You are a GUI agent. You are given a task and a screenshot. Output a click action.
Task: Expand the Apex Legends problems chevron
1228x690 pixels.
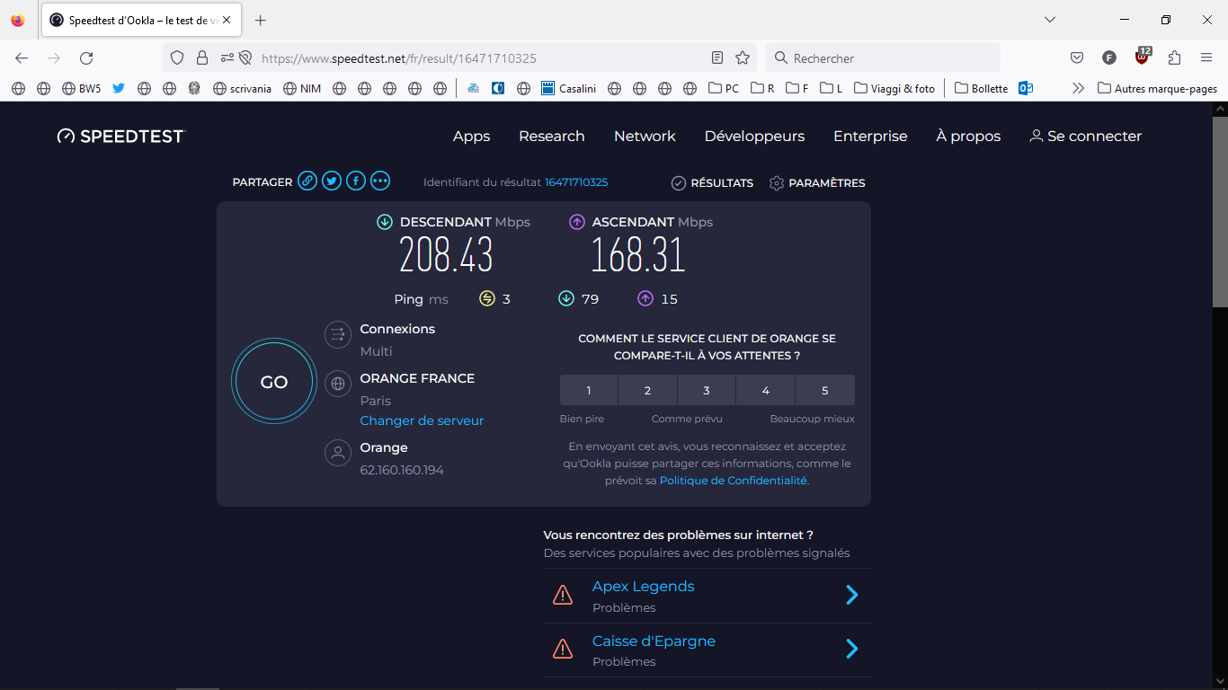click(x=851, y=595)
